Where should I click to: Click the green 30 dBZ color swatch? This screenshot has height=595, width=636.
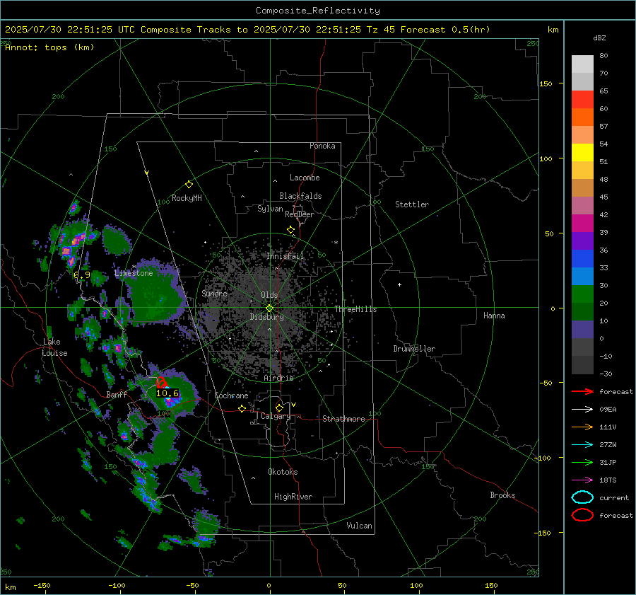582,294
